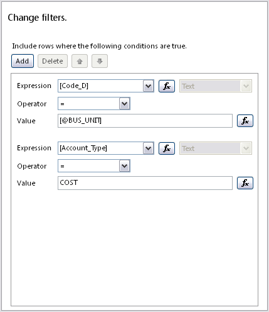This screenshot has width=269, height=312.
Task: Focus the [@BUS_UNIT] value field
Action: (145, 121)
